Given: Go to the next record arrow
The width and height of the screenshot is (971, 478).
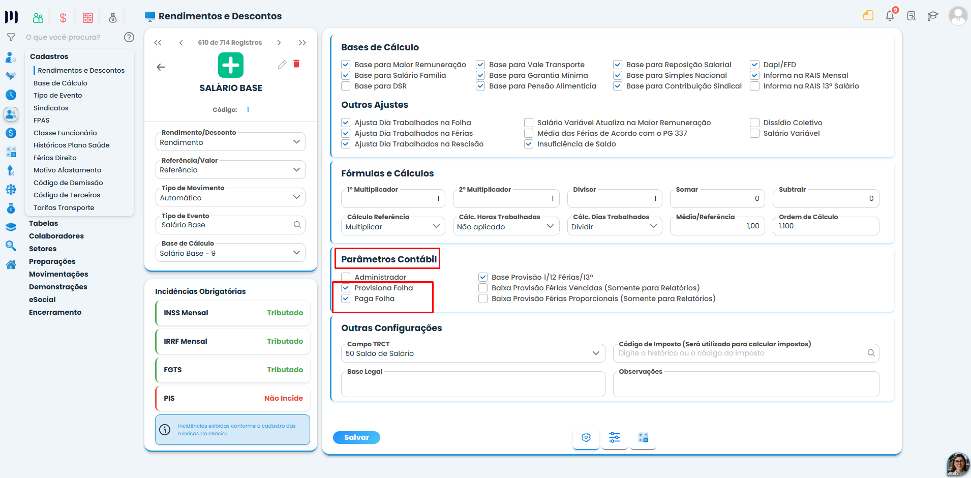Looking at the screenshot, I should tap(279, 43).
